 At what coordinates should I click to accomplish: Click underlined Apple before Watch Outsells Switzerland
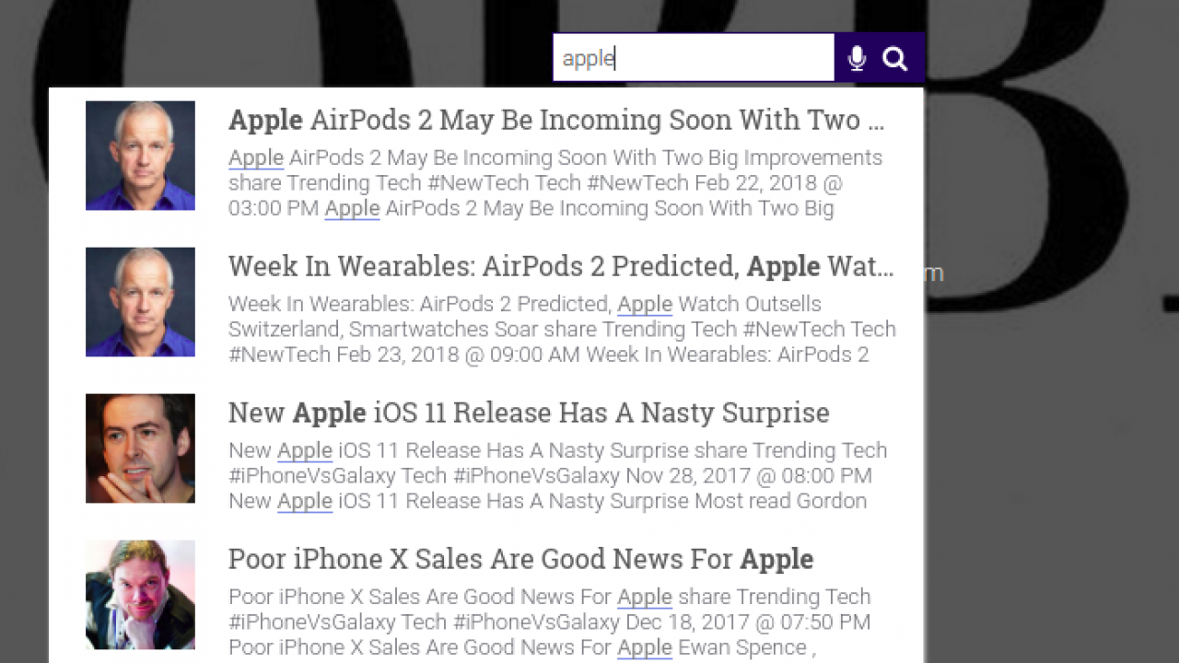point(645,305)
